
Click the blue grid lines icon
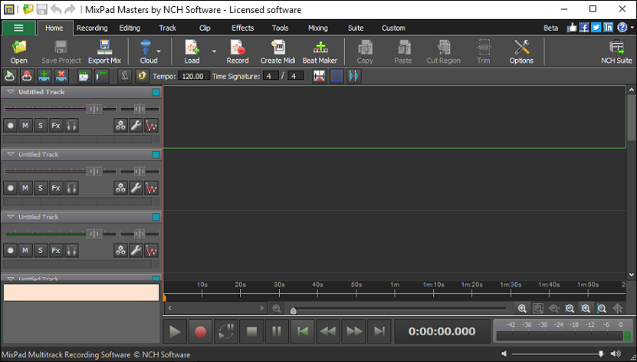click(x=337, y=76)
